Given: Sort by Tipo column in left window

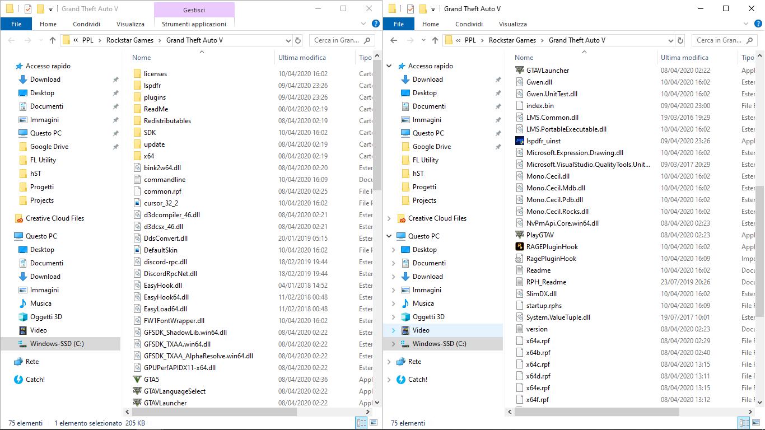Looking at the screenshot, I should pos(365,58).
